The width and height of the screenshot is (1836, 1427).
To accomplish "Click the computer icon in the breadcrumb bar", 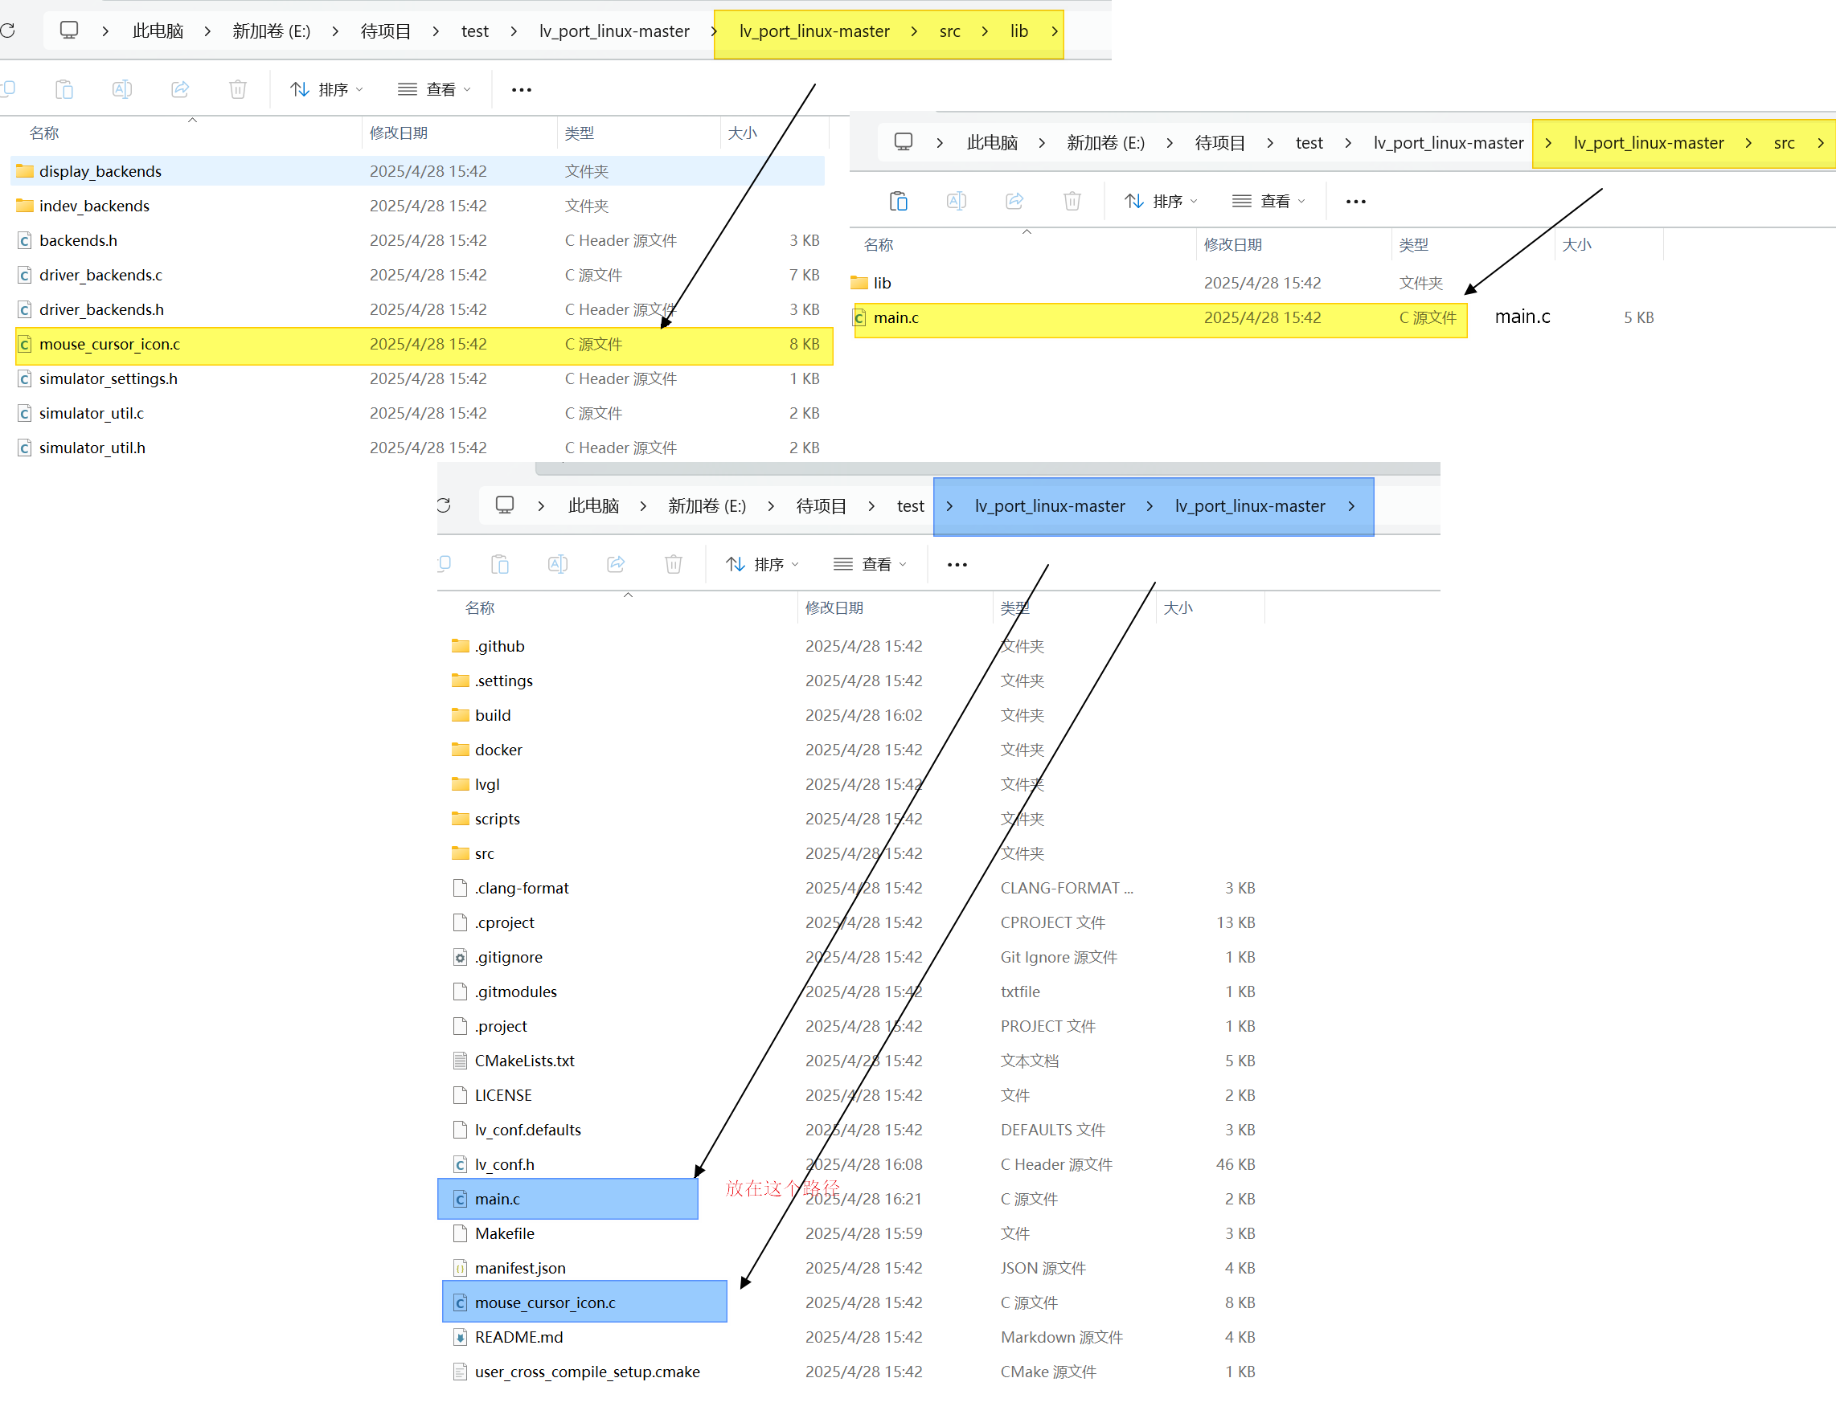I will tap(69, 31).
